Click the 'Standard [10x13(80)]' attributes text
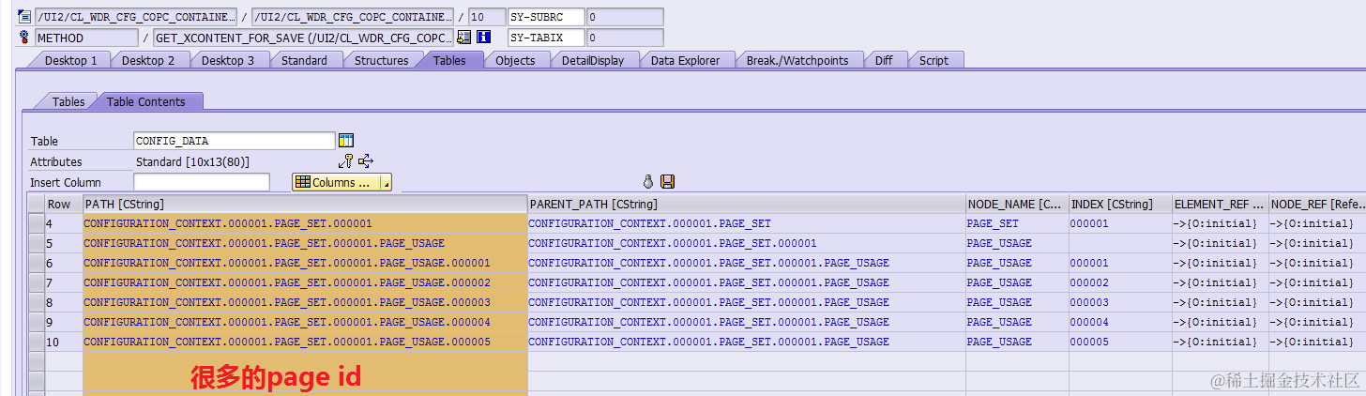Viewport: 1366px width, 396px height. pyautogui.click(x=192, y=161)
